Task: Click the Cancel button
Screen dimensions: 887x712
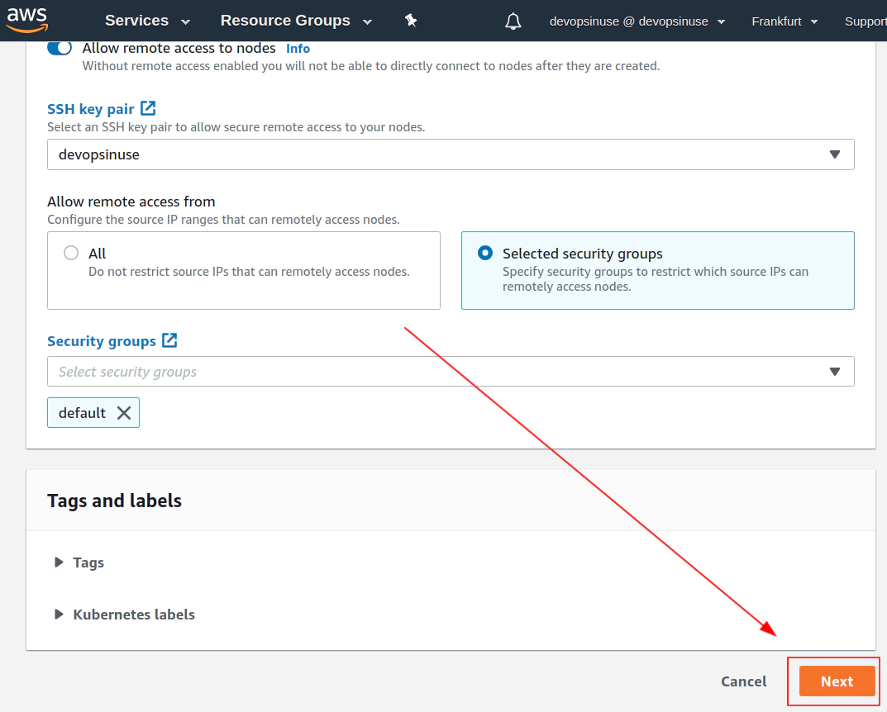Action: (744, 681)
